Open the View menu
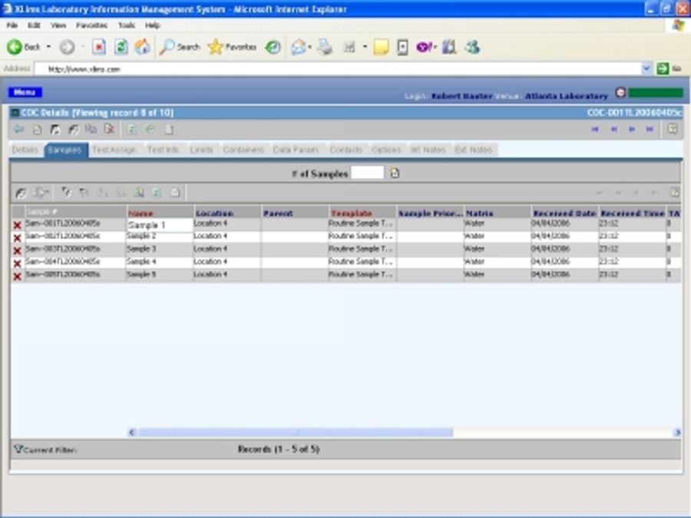691x518 pixels. click(58, 25)
